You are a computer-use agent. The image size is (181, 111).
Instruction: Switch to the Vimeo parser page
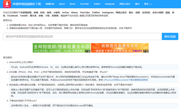coord(72,4)
